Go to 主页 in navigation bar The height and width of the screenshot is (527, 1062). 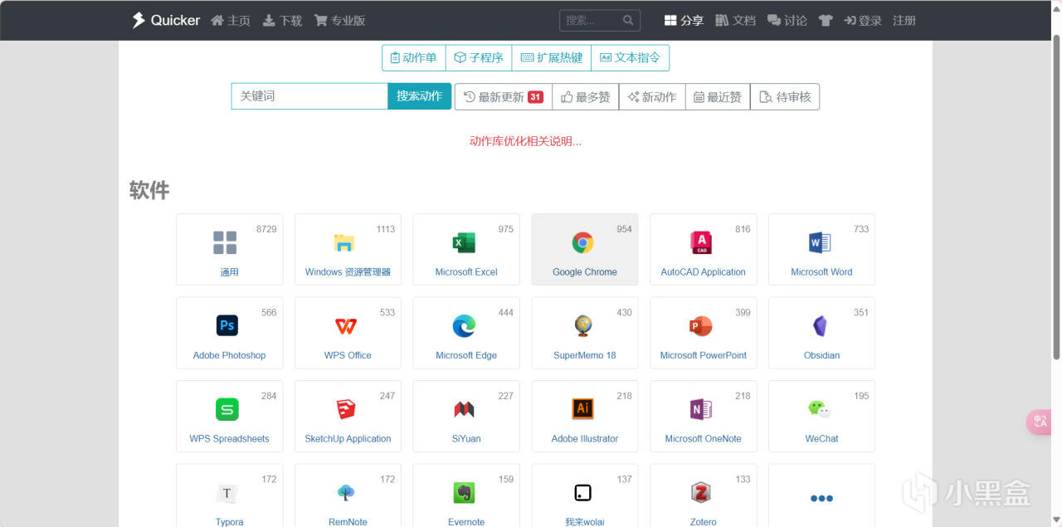click(x=231, y=21)
